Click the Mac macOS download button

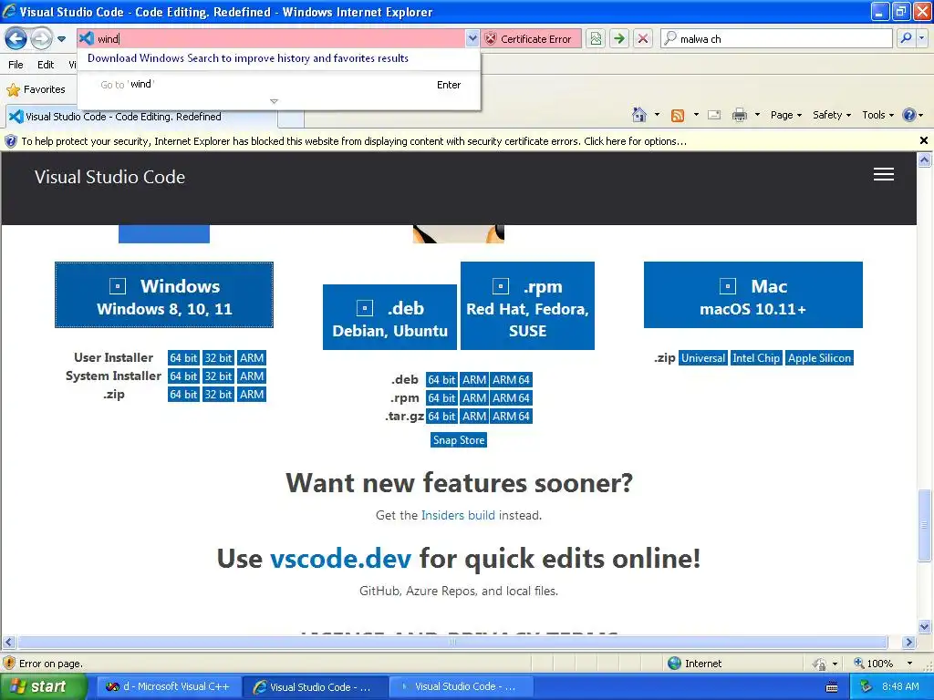(x=752, y=295)
